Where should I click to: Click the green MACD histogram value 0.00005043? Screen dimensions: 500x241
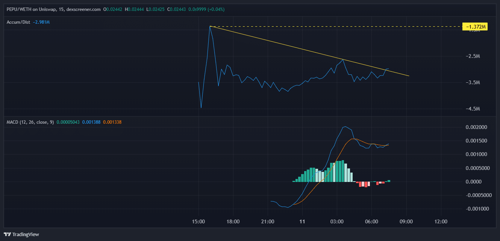pyautogui.click(x=68, y=122)
